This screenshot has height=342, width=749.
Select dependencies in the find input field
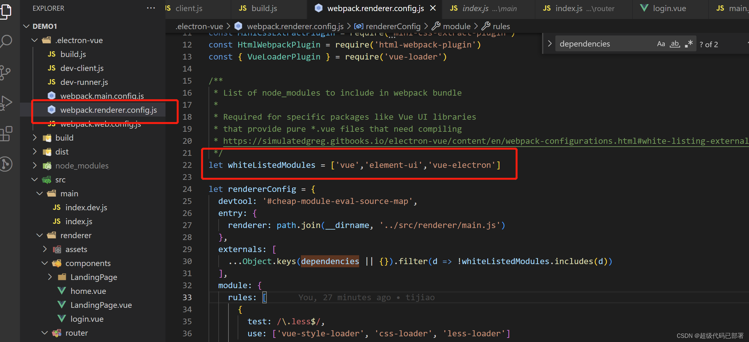click(x=585, y=43)
